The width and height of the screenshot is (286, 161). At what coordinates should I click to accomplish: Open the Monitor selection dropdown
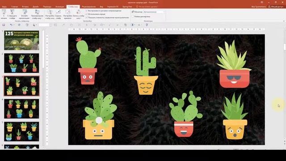[x=154, y=12]
